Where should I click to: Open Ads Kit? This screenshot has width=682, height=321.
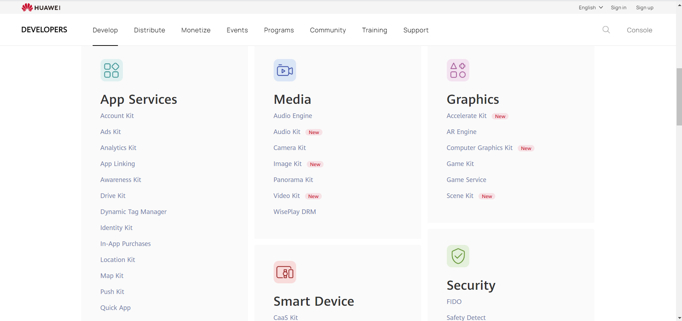tap(110, 132)
